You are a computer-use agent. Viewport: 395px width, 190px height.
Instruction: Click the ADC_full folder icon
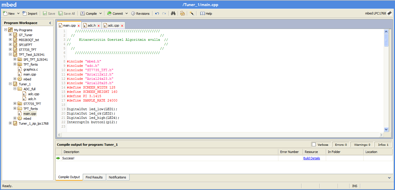click(20, 89)
